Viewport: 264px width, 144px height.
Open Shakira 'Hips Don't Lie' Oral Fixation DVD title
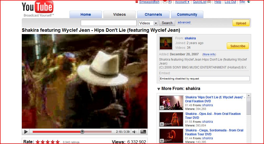[215, 99]
